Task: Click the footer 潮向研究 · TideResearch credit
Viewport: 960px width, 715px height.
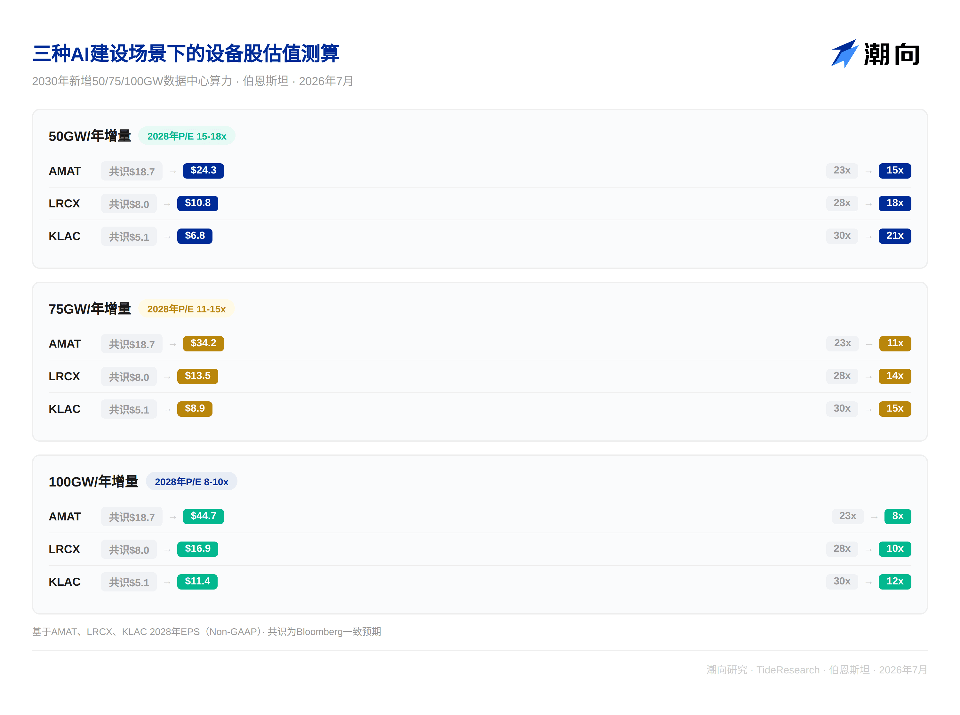Action: pyautogui.click(x=817, y=670)
